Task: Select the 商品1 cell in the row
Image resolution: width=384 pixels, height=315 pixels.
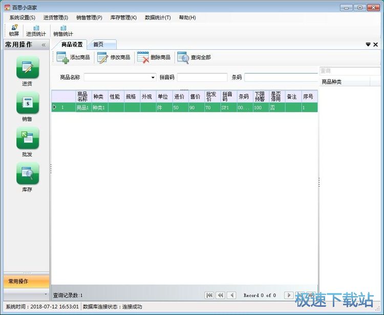Action: point(83,108)
